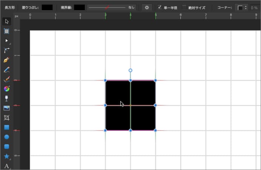Viewport: 261px width, 170px height.
Task: Select the Crop tool
Action: coord(6,118)
